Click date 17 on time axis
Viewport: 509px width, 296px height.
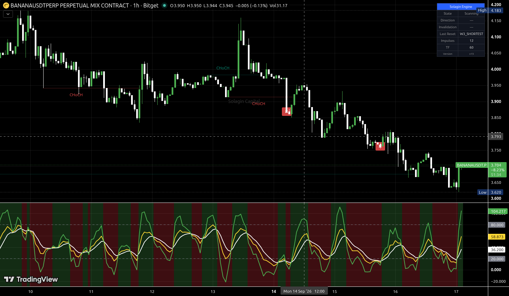456,292
